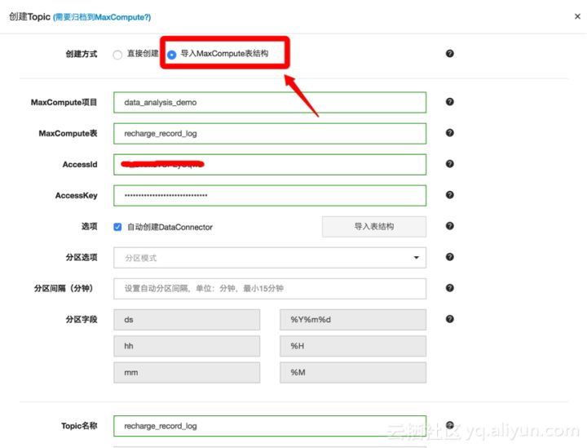This screenshot has height=448, width=587.
Task: Toggle 自动创建DataConnector checkbox
Action: [117, 227]
